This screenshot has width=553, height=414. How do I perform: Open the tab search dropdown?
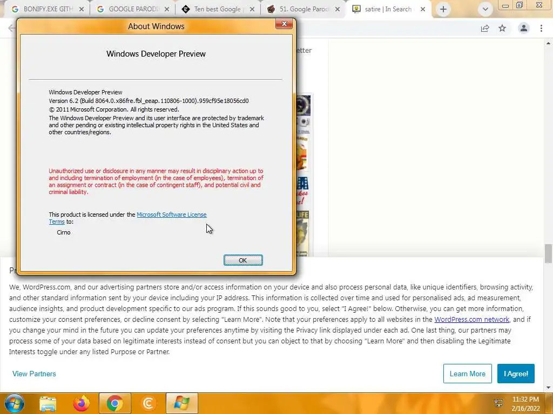click(x=485, y=9)
